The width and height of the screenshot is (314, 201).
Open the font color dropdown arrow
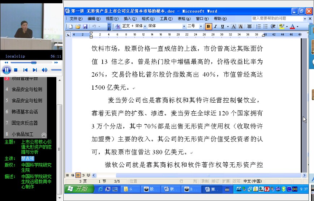coord(297,26)
